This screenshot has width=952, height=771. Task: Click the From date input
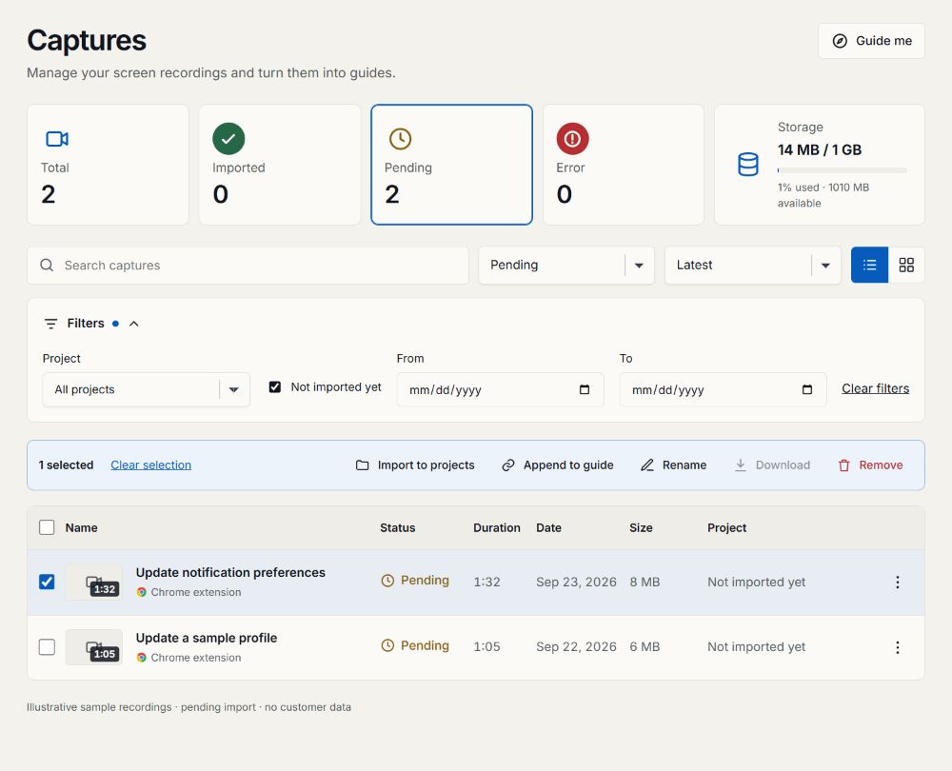click(x=501, y=389)
